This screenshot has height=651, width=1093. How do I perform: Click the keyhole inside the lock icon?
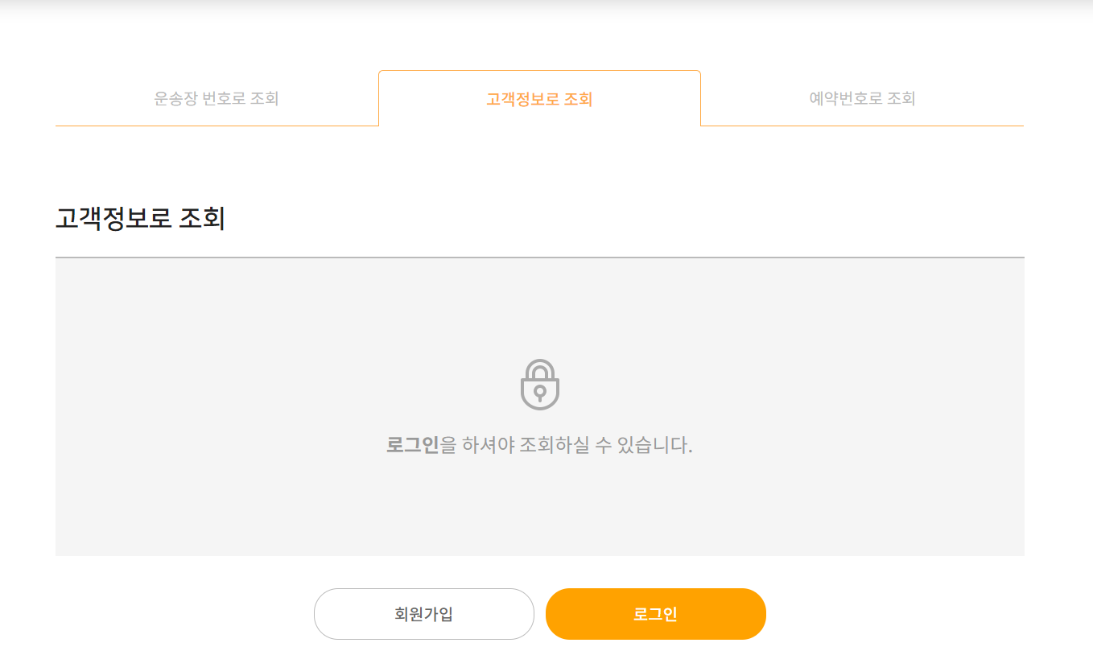point(539,393)
